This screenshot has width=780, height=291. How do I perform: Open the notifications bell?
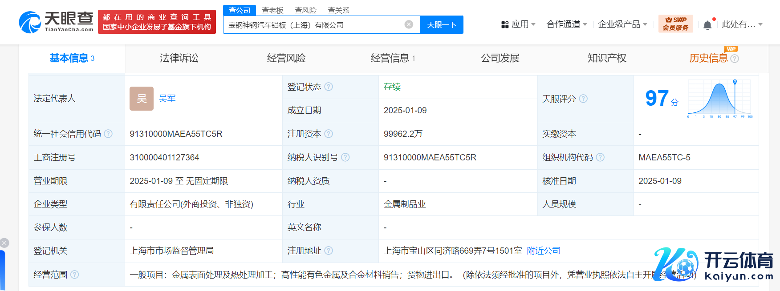(x=707, y=25)
